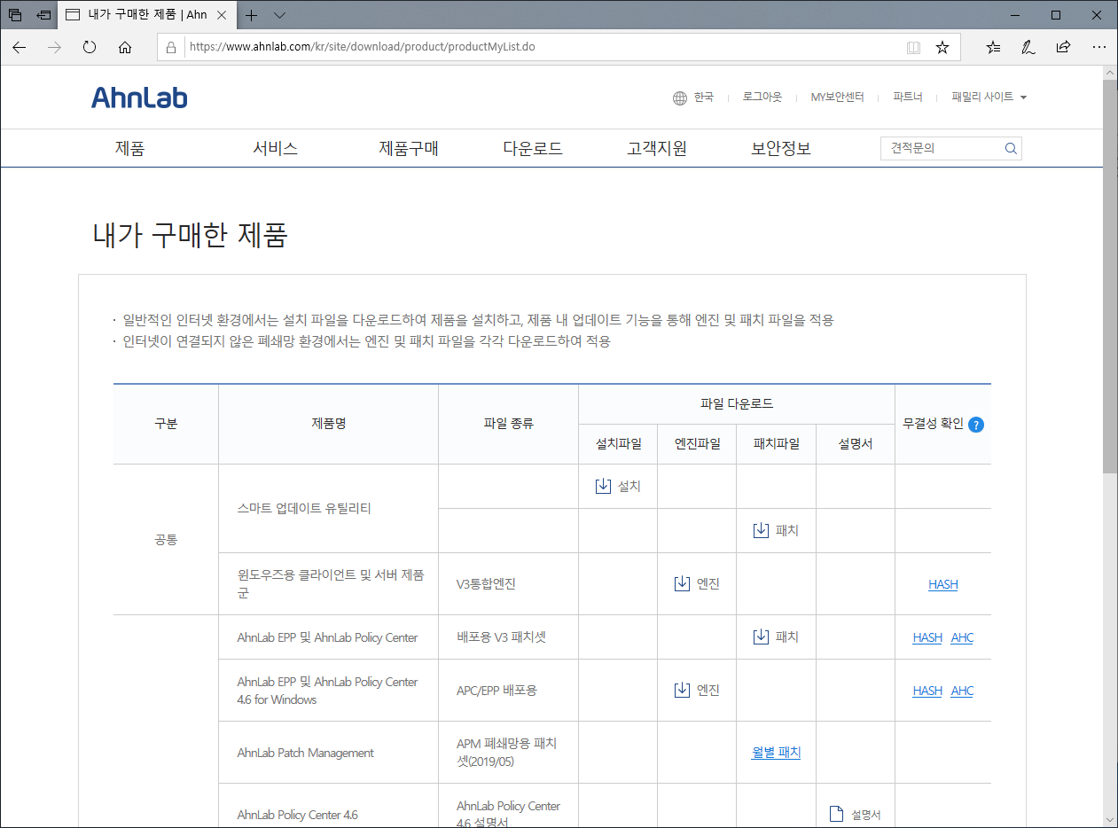The image size is (1118, 828).
Task: Click the scrollbar up arrow
Action: click(x=1110, y=73)
